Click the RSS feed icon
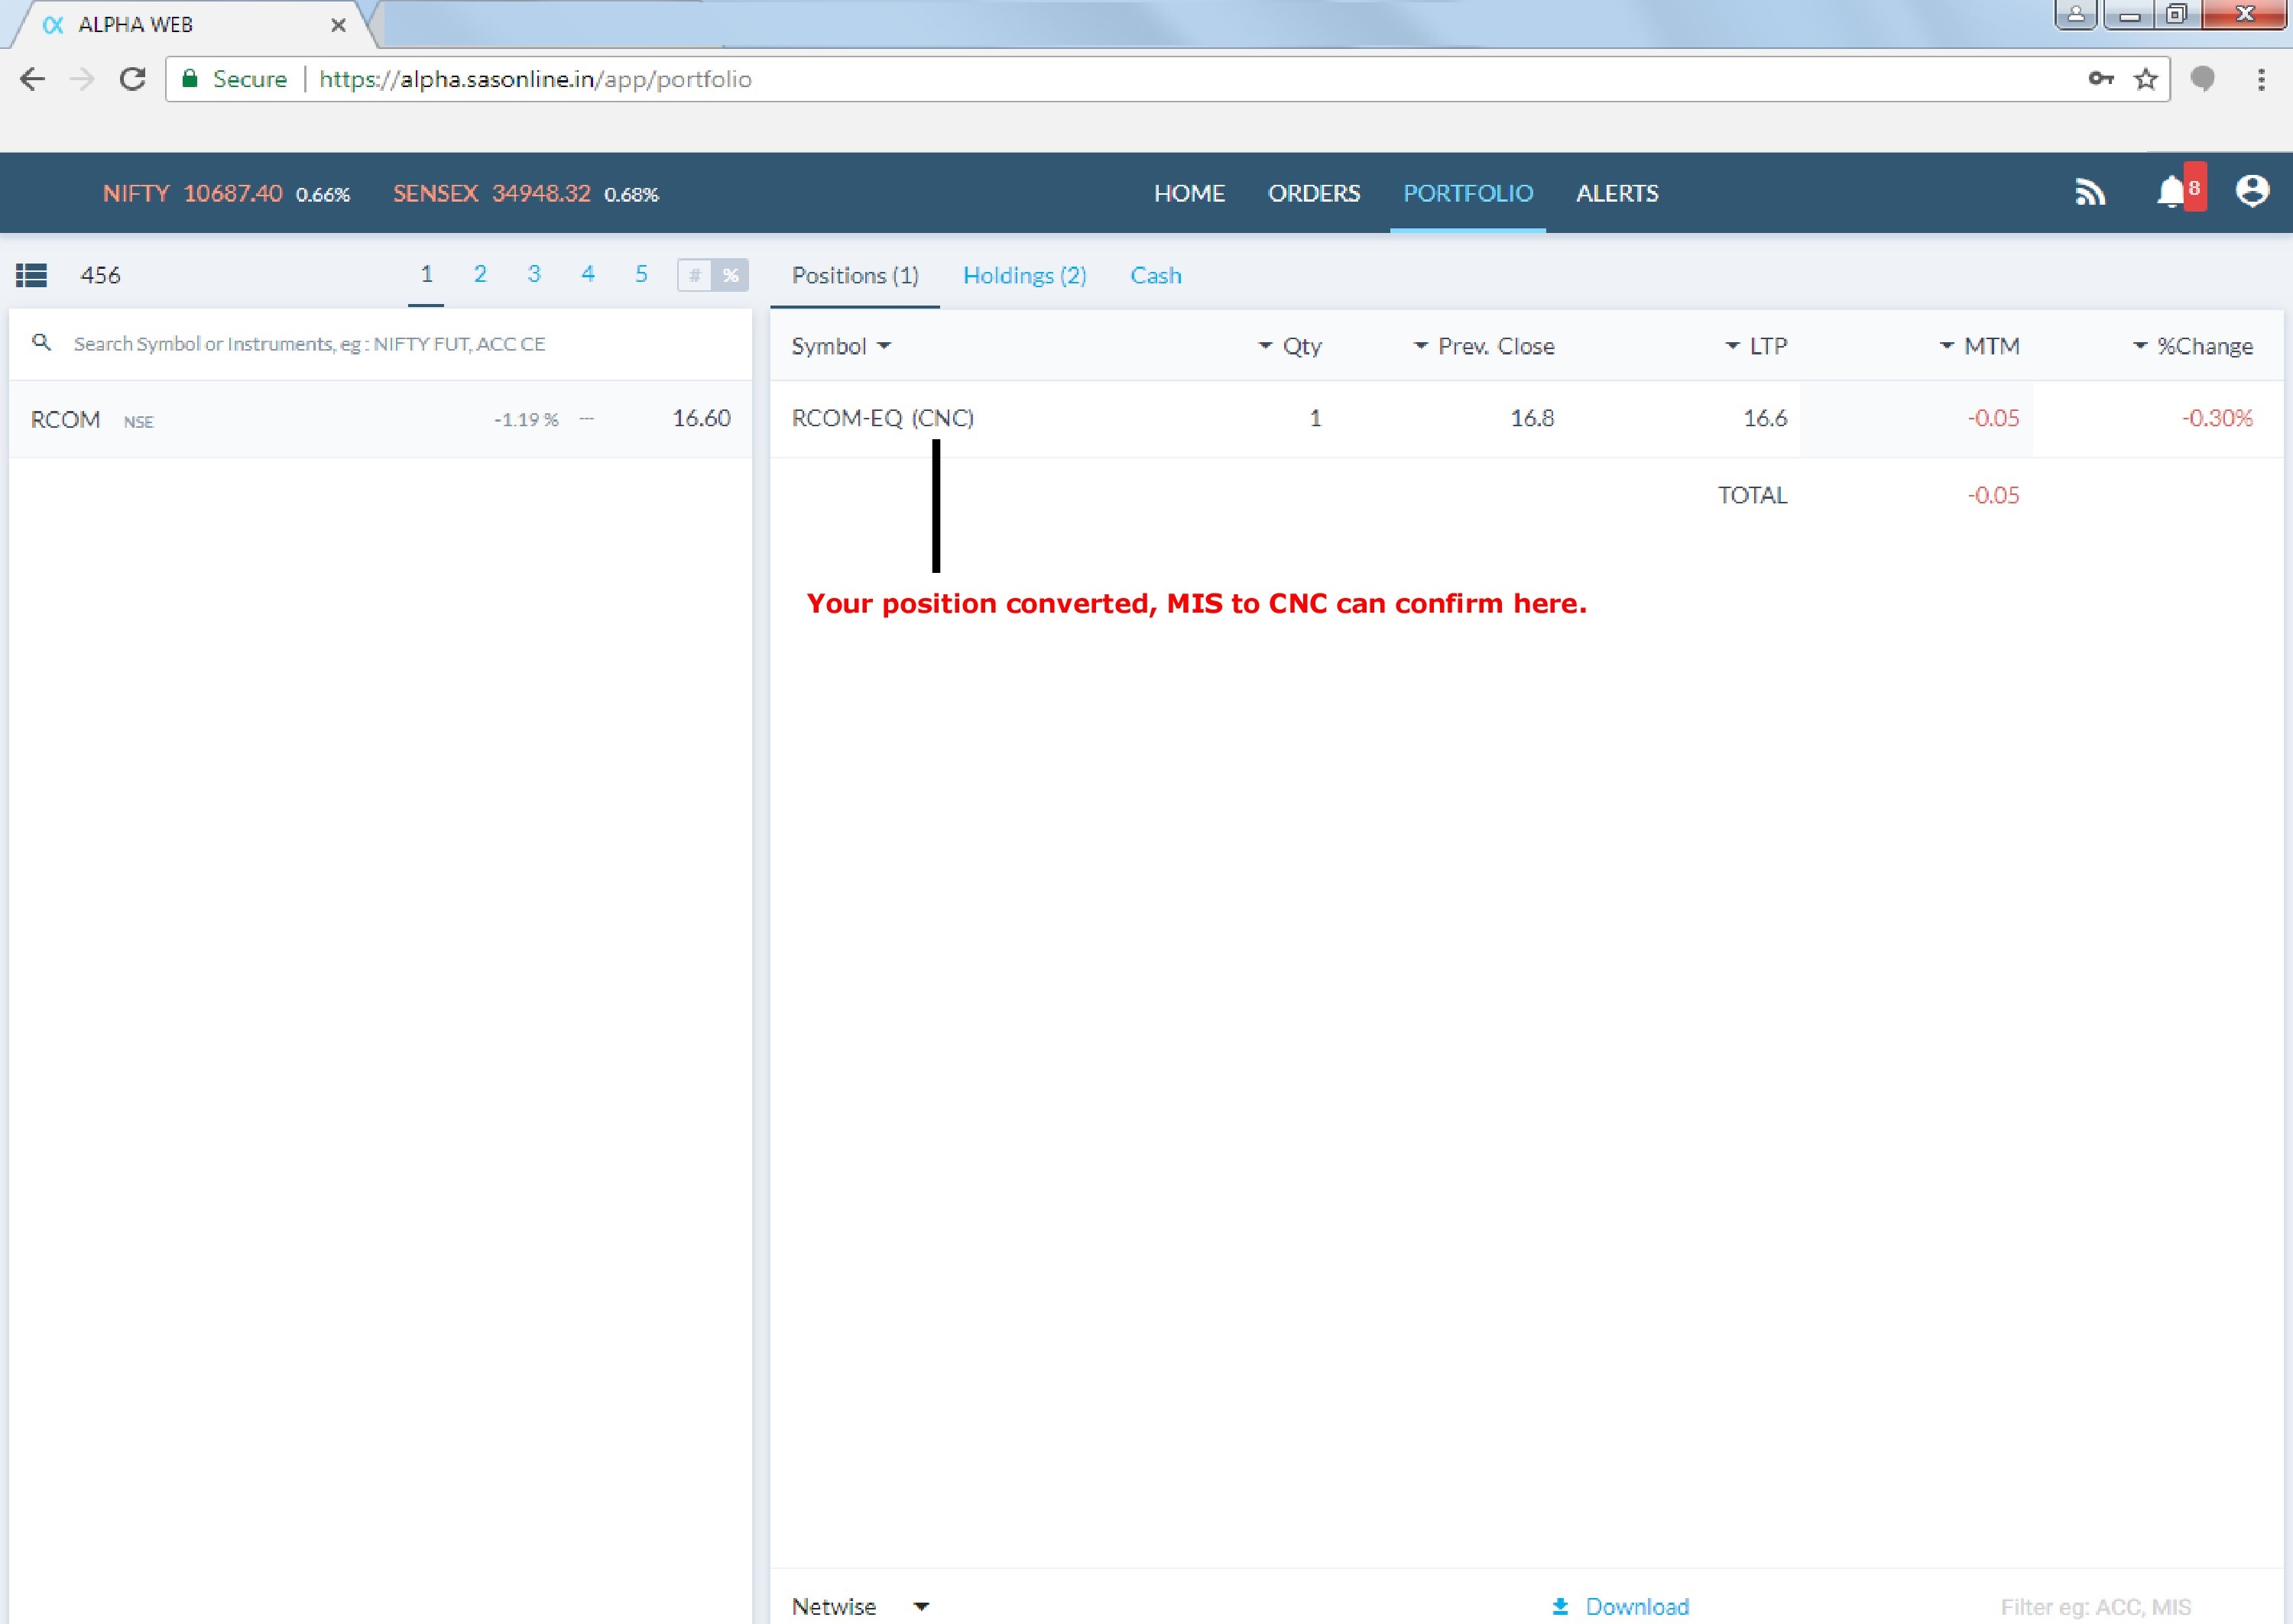 coord(2090,192)
